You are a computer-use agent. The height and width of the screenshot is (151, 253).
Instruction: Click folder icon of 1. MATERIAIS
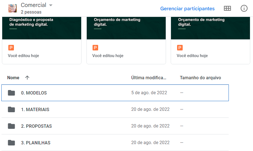tap(11, 109)
